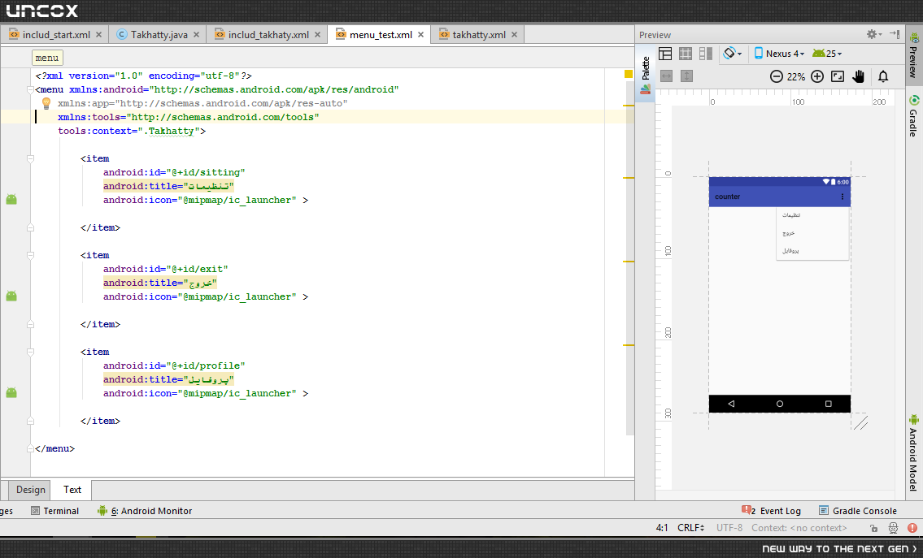Open Hector inspector icon in status bar
Image resolution: width=923 pixels, height=558 pixels.
(893, 528)
